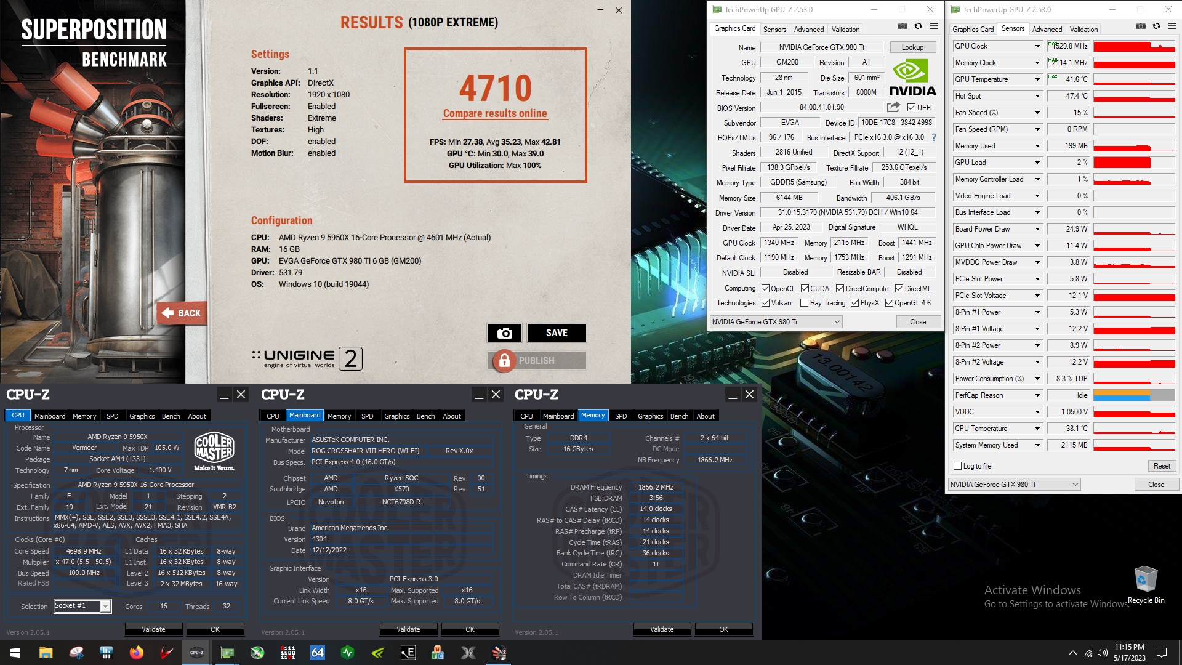Click Compare results online link
Screen dimensions: 1182x665
tap(495, 113)
